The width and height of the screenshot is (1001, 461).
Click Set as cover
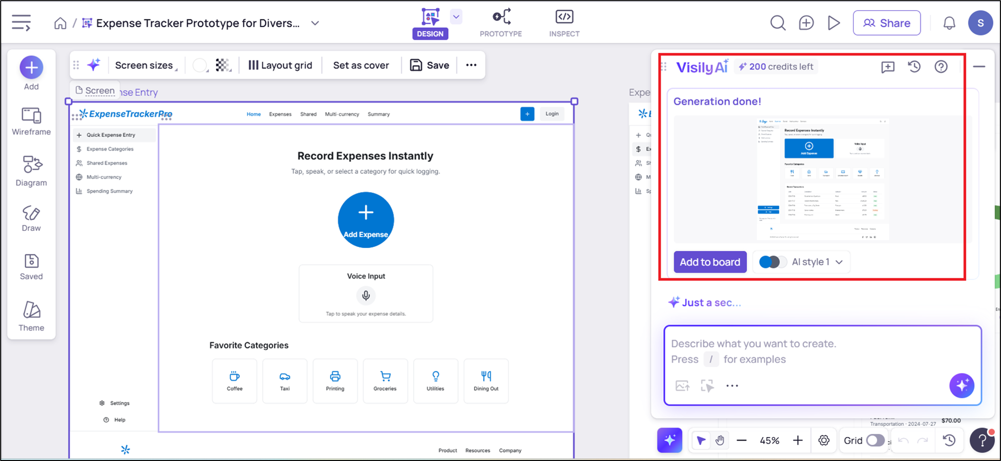(x=361, y=65)
